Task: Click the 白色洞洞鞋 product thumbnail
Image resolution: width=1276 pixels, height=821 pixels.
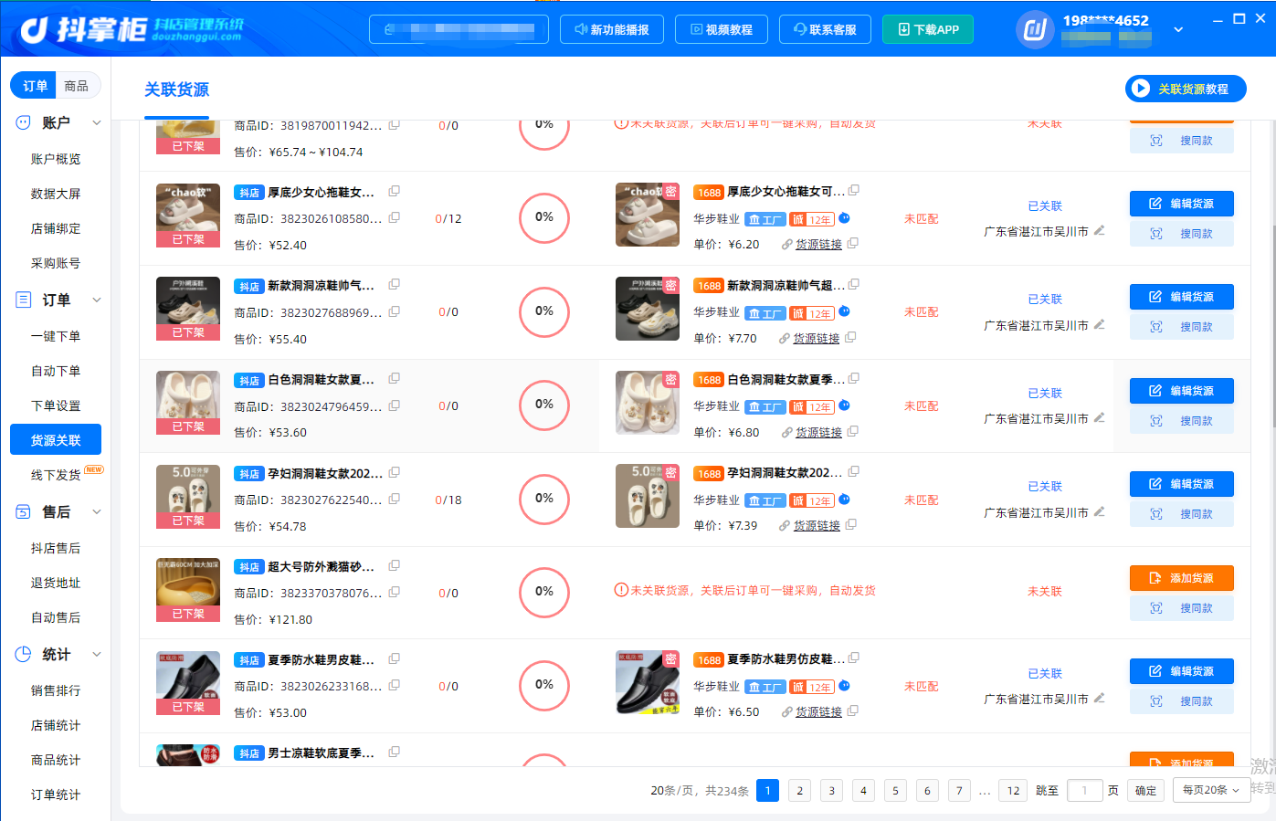Action: tap(188, 403)
